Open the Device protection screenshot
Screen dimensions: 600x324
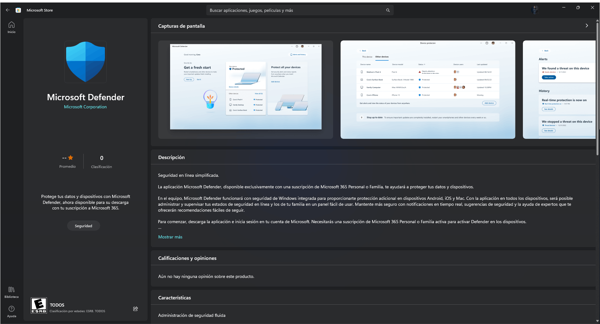click(428, 90)
